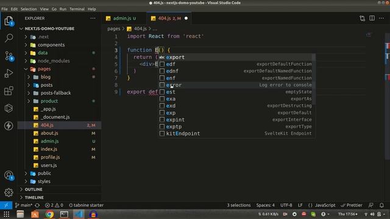Collapse the pages folder
Screen dimensions: 390x219
pos(26,69)
